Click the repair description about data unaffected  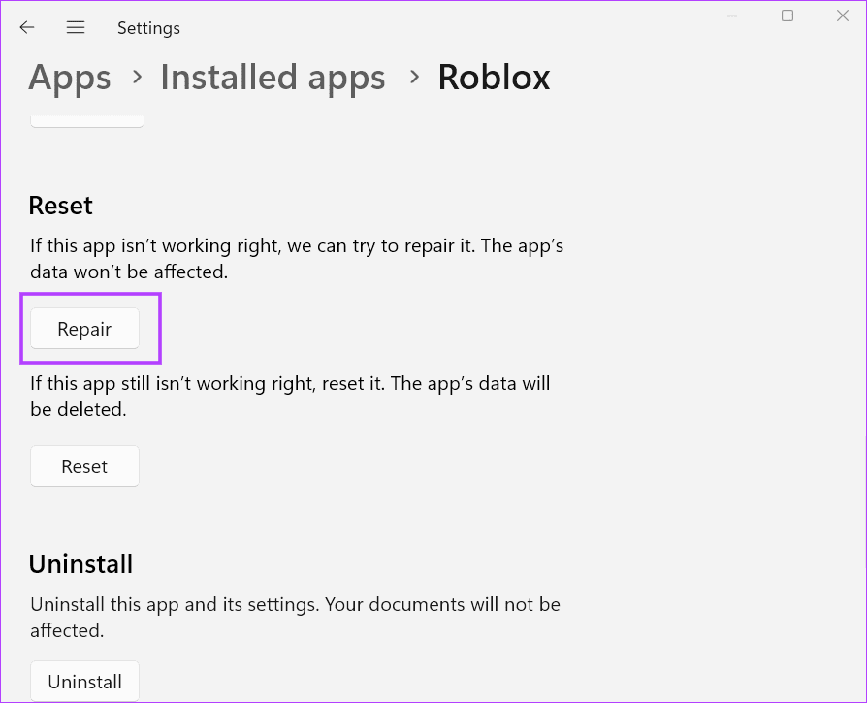(x=296, y=259)
